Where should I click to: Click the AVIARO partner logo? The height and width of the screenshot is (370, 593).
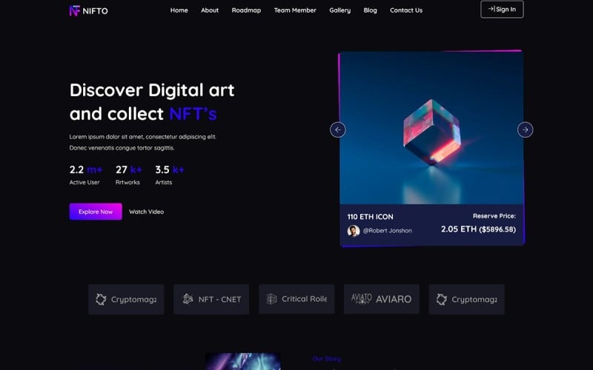tap(382, 300)
